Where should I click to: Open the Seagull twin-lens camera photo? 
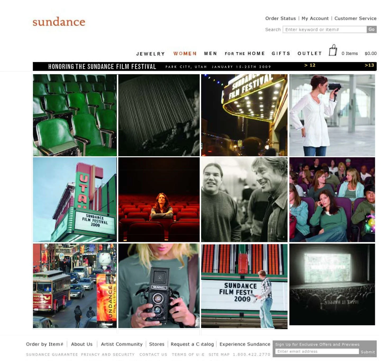(x=159, y=286)
